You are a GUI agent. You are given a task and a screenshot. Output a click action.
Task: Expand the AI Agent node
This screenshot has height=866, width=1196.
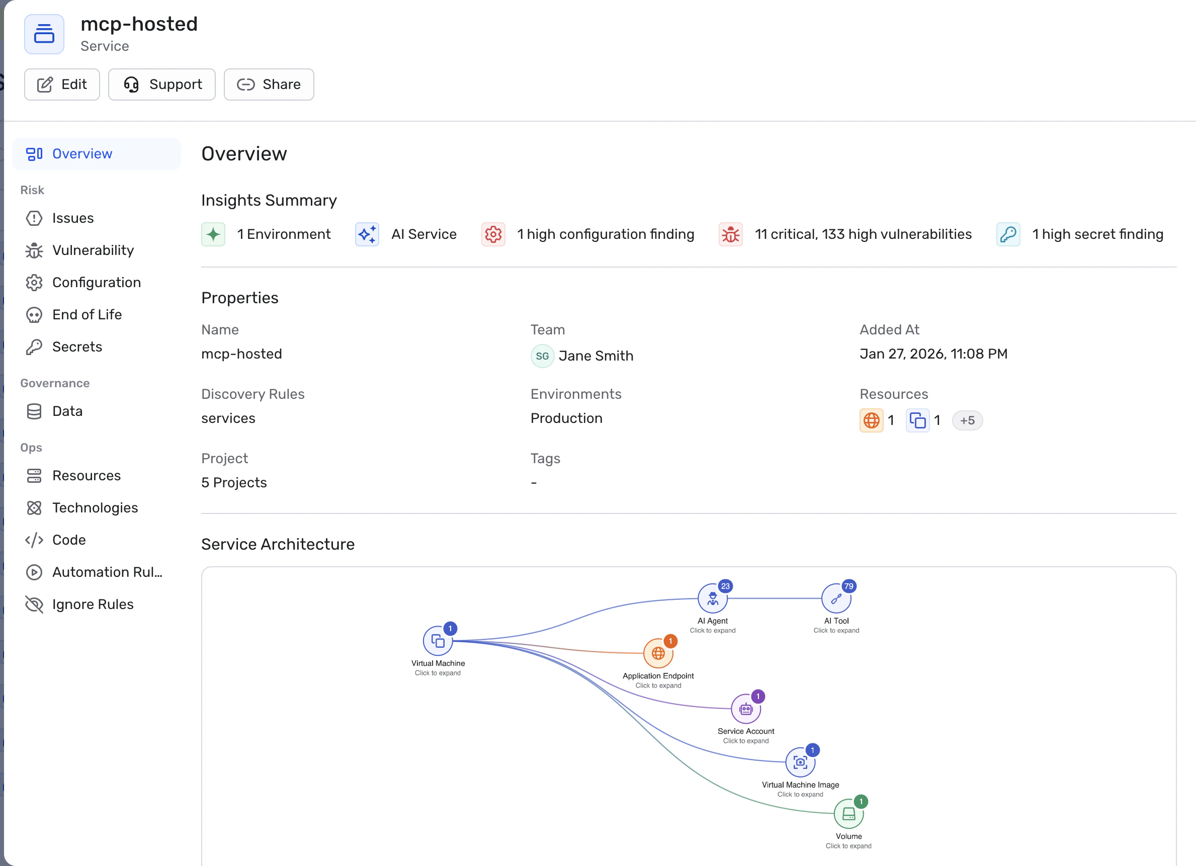[x=713, y=598]
